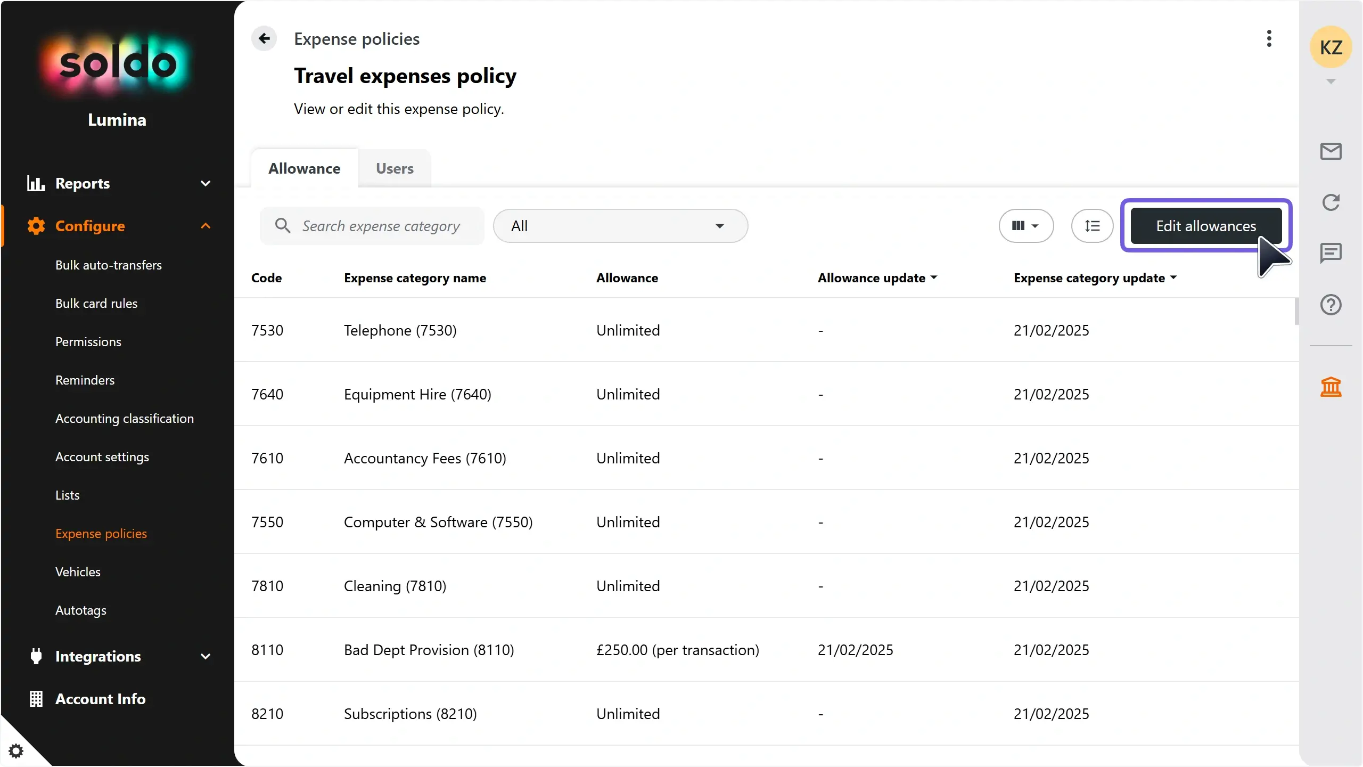Viewport: 1363px width, 767px height.
Task: Switch to the Allowance tab
Action: (304, 168)
